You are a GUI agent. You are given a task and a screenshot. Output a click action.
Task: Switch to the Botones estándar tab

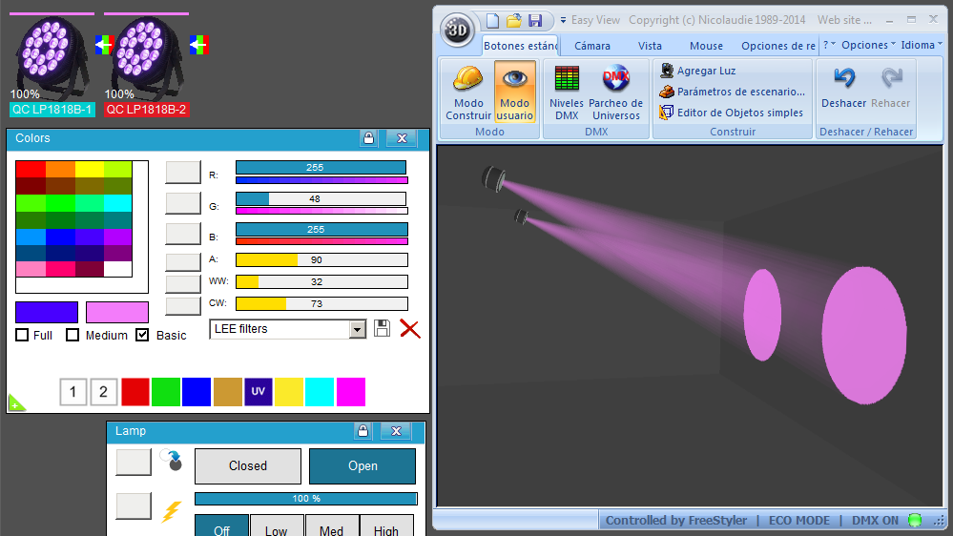(520, 46)
